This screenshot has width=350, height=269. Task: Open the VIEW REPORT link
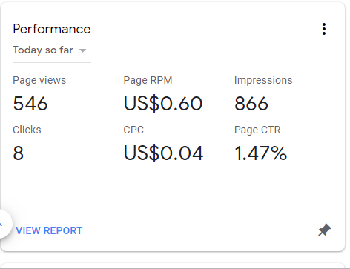click(49, 230)
